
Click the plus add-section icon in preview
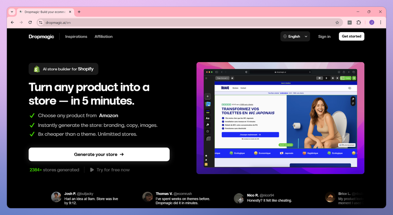point(208,97)
